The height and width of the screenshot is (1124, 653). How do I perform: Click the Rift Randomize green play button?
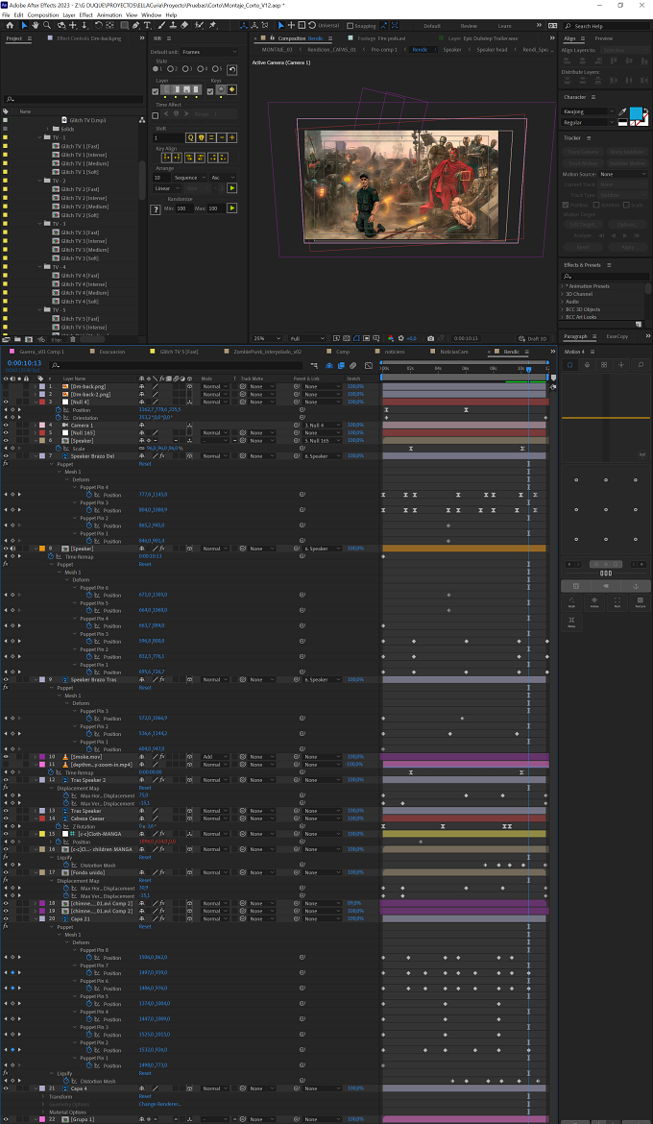[x=231, y=208]
